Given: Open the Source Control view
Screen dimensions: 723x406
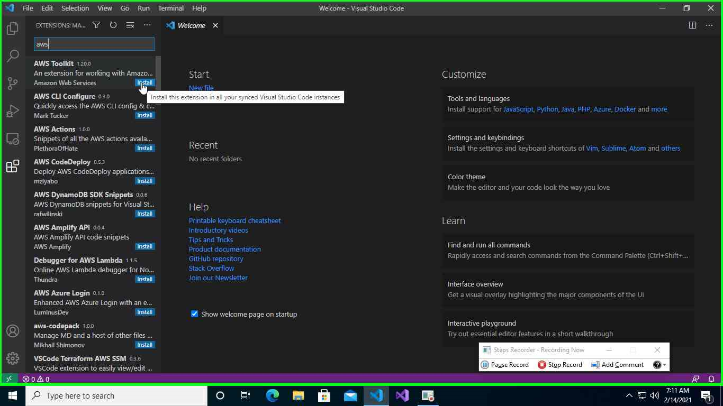Looking at the screenshot, I should 13,83.
